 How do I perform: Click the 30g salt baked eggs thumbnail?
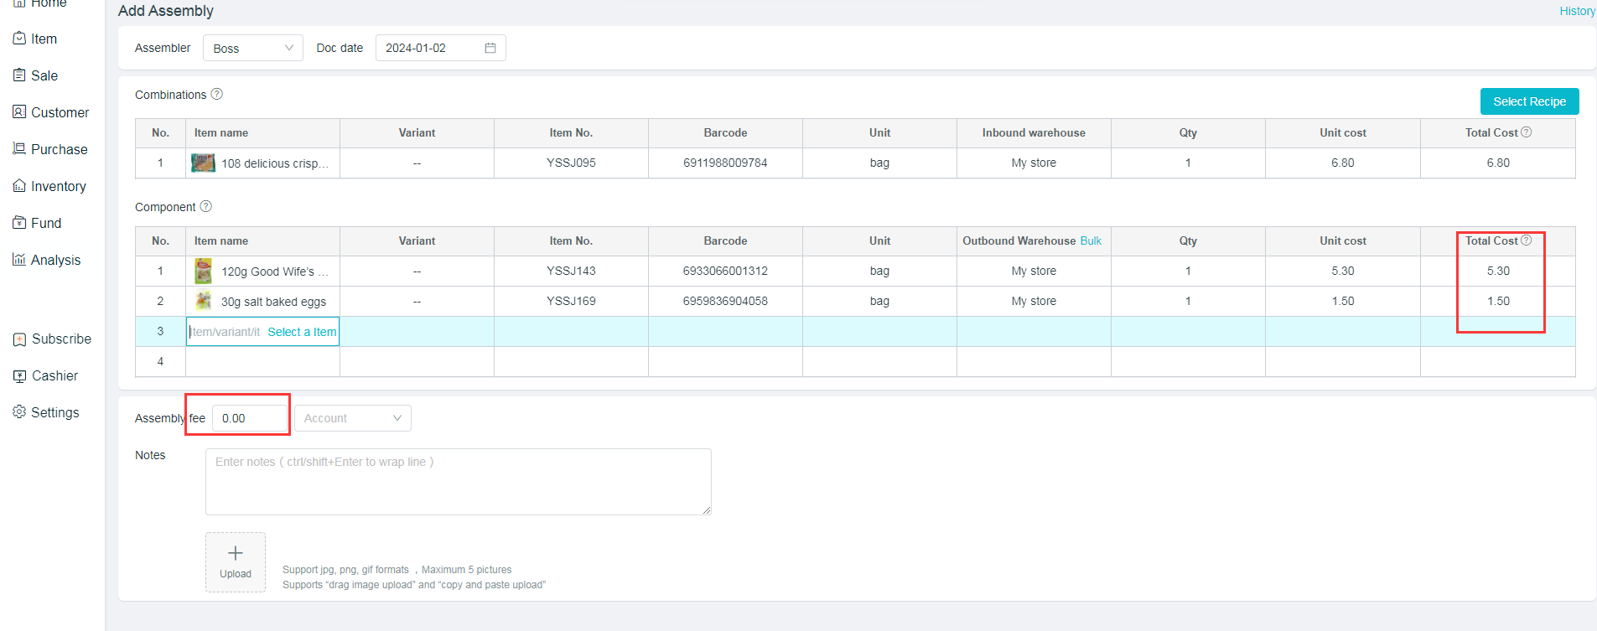click(203, 301)
